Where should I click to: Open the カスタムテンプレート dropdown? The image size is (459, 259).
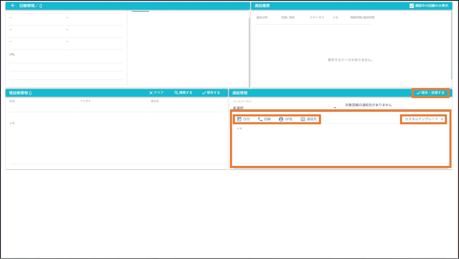click(424, 119)
